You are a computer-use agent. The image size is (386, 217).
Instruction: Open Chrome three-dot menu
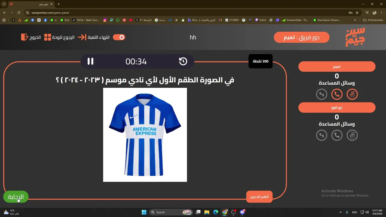pyautogui.click(x=382, y=13)
